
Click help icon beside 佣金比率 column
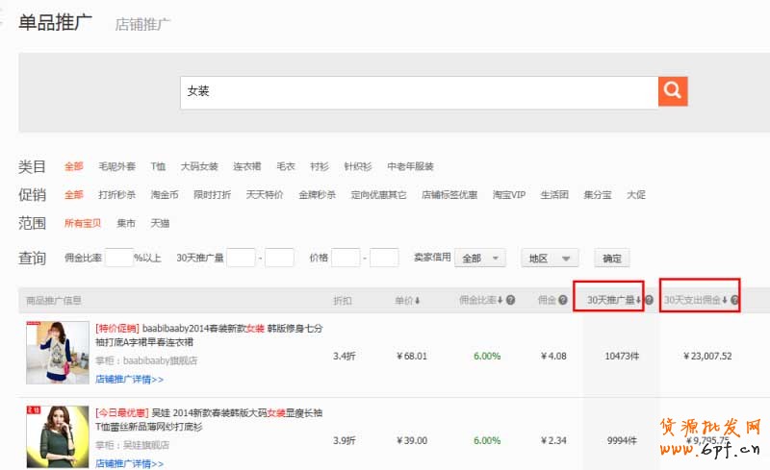pos(510,301)
